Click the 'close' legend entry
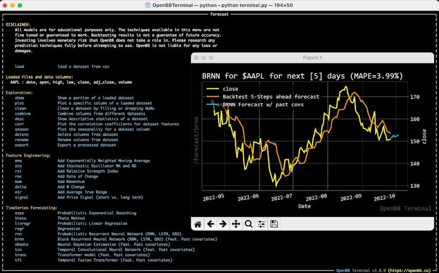This screenshot has width=439, height=273. pyautogui.click(x=231, y=89)
